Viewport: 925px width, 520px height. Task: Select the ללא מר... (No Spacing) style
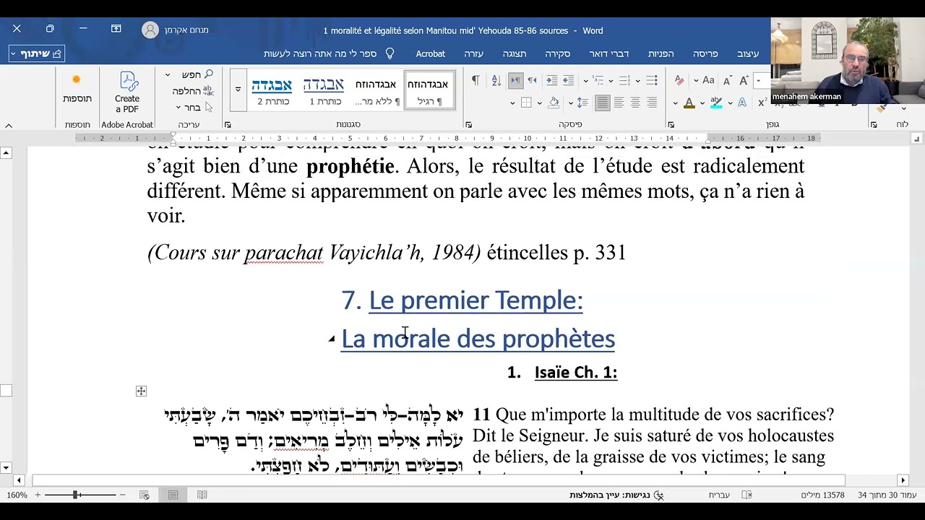pyautogui.click(x=377, y=91)
